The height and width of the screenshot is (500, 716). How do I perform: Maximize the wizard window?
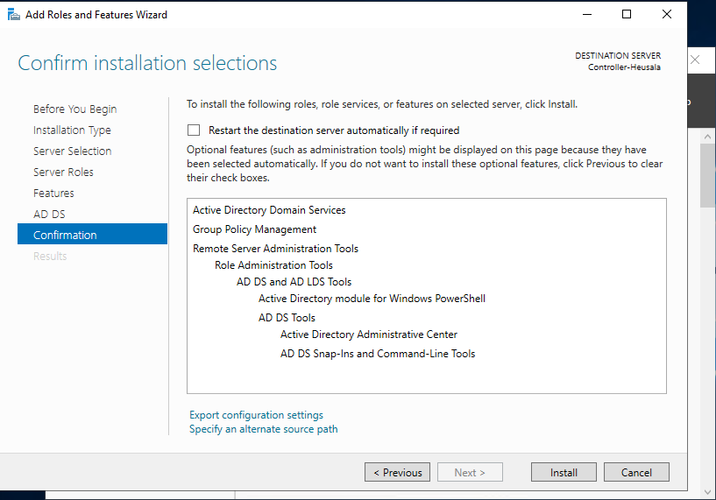(627, 15)
